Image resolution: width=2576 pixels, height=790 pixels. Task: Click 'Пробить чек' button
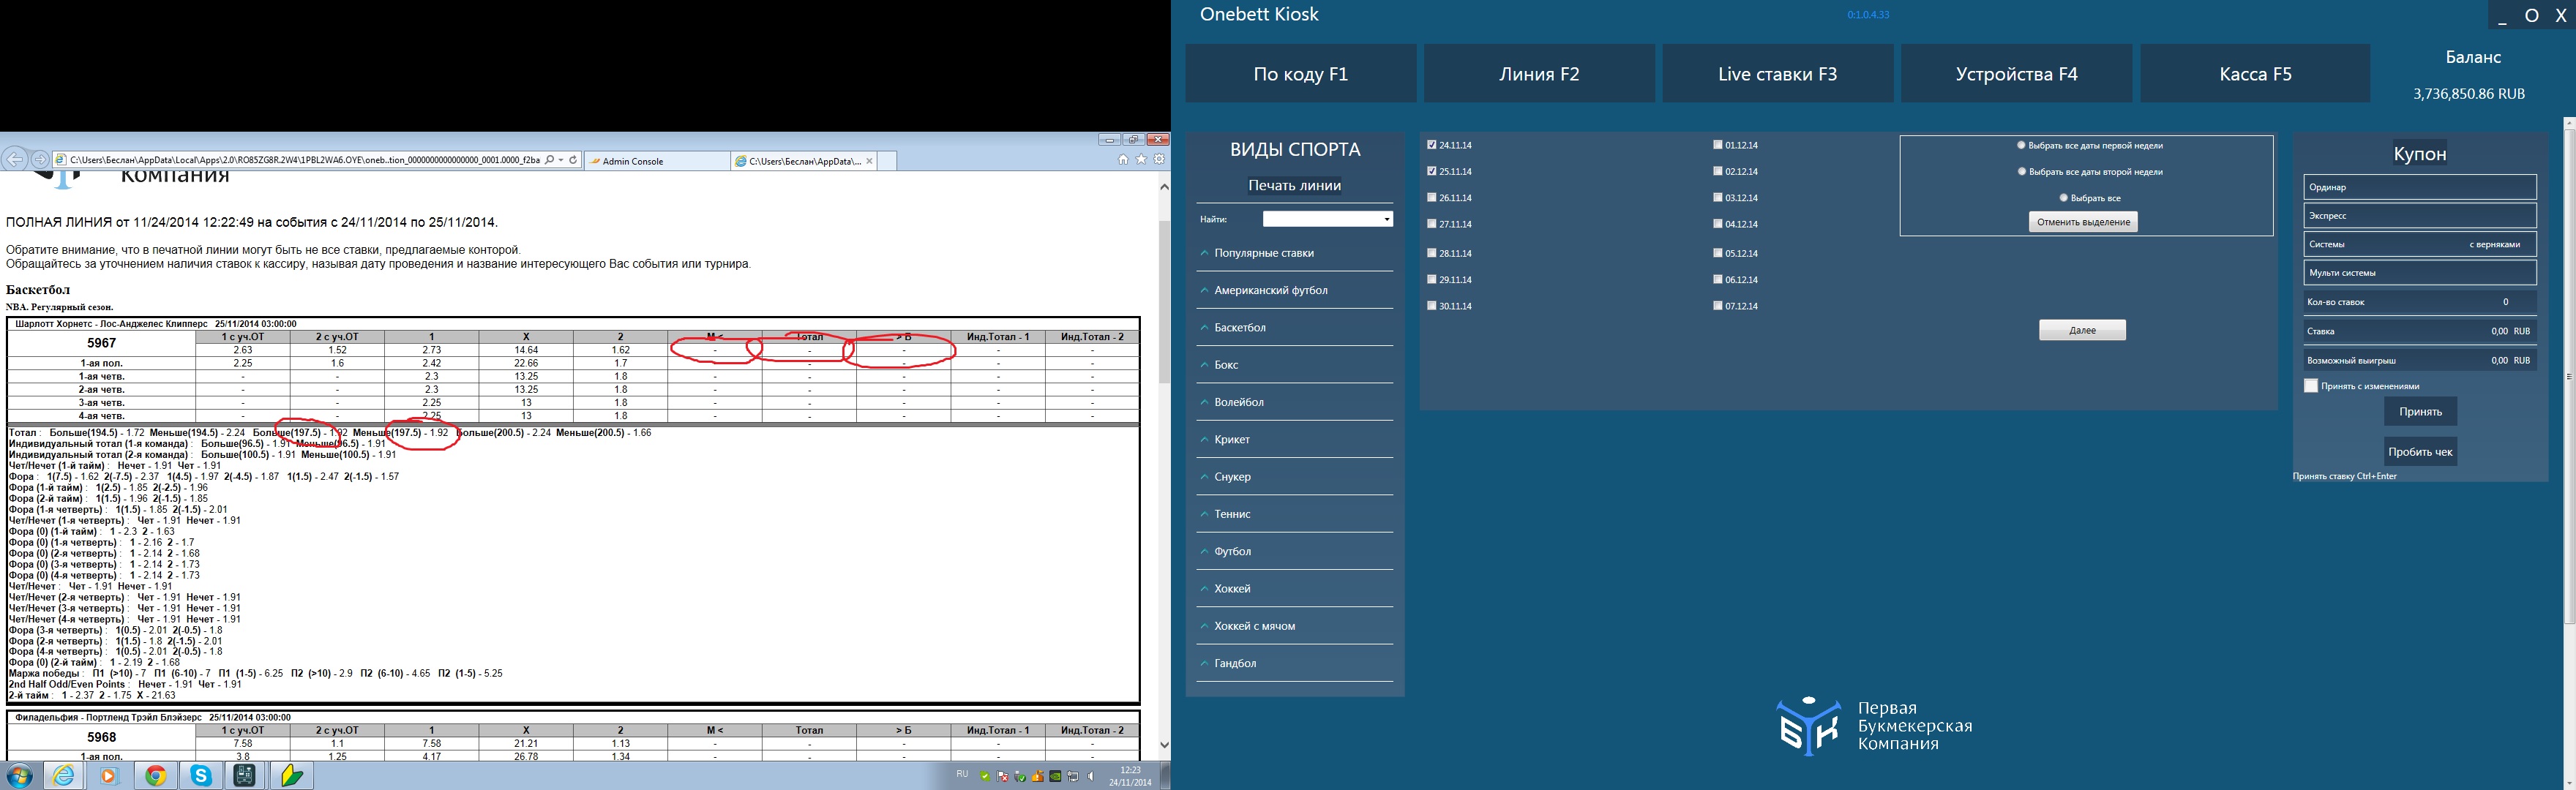[x=2420, y=452]
